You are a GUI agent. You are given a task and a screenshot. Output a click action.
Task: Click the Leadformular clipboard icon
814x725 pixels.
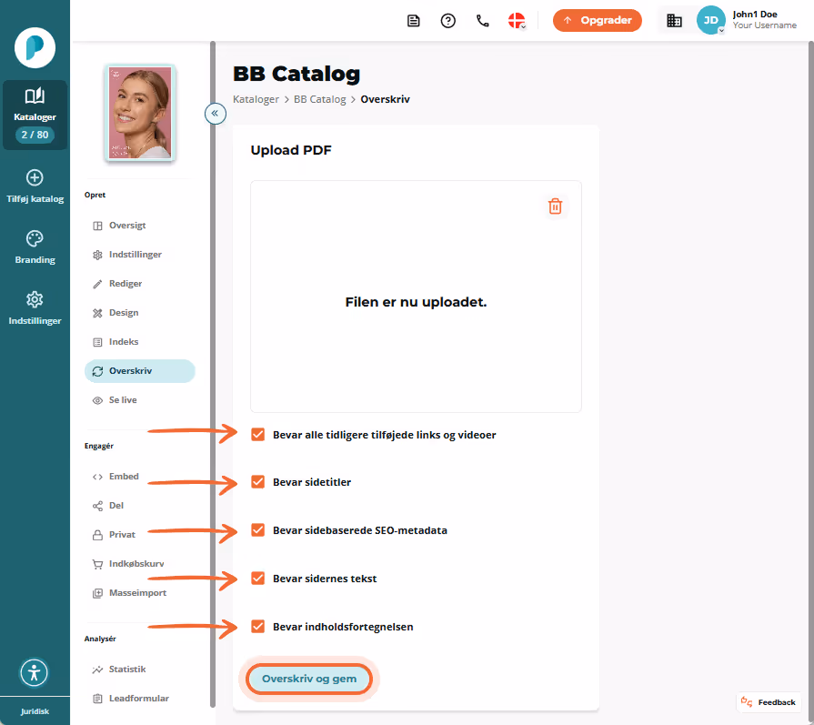click(97, 699)
